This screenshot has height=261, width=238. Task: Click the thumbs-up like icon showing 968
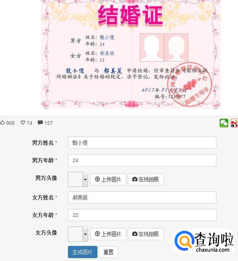[x=2, y=123]
